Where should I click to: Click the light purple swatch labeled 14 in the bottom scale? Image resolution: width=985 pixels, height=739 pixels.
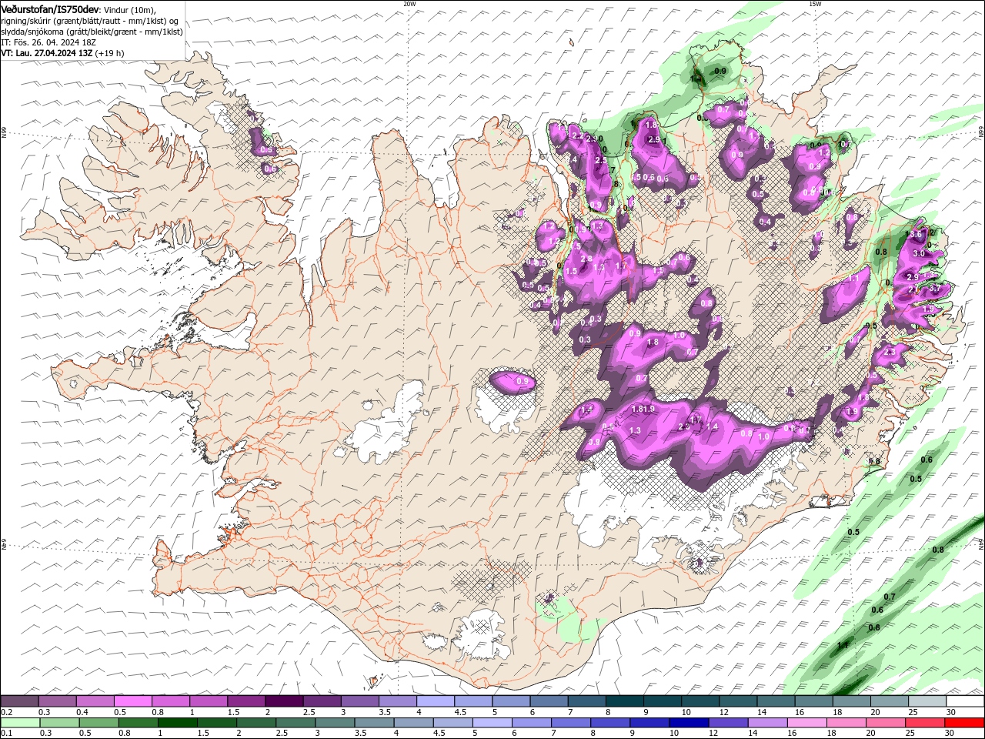tap(768, 723)
